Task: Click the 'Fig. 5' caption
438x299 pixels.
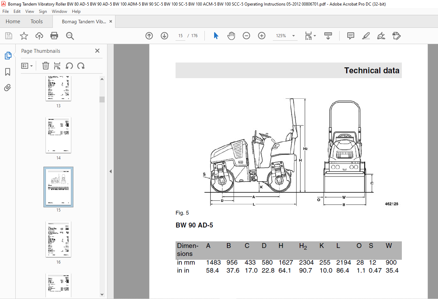Action: [x=182, y=213]
